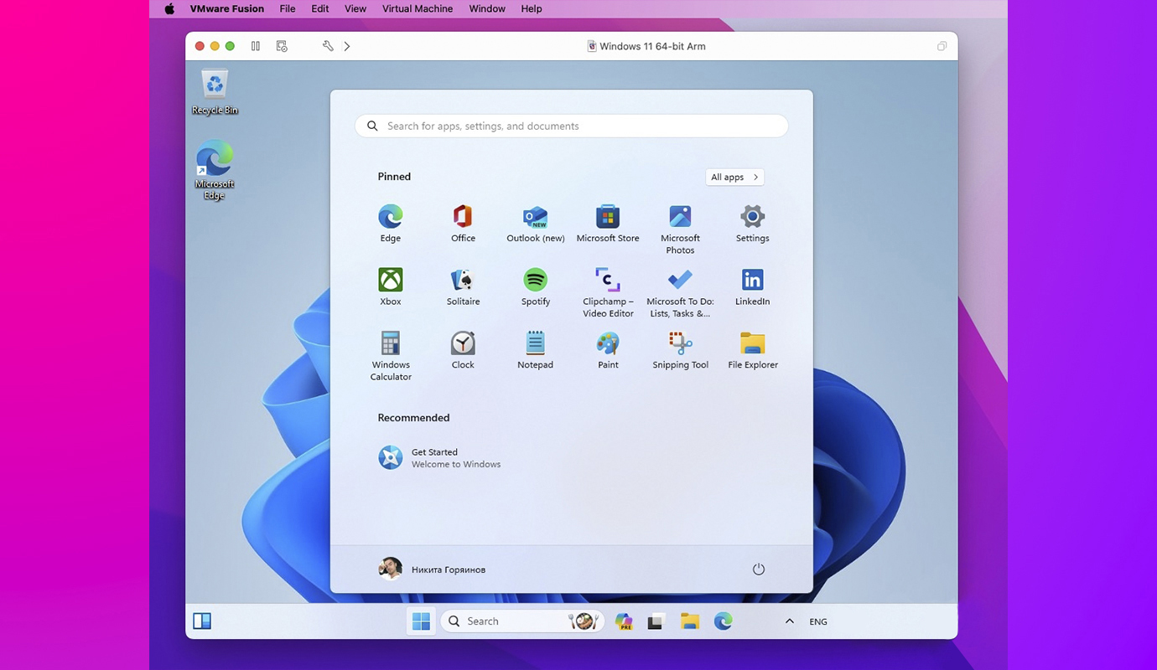Launch the Office pinned app
The height and width of the screenshot is (670, 1157).
[x=463, y=224]
